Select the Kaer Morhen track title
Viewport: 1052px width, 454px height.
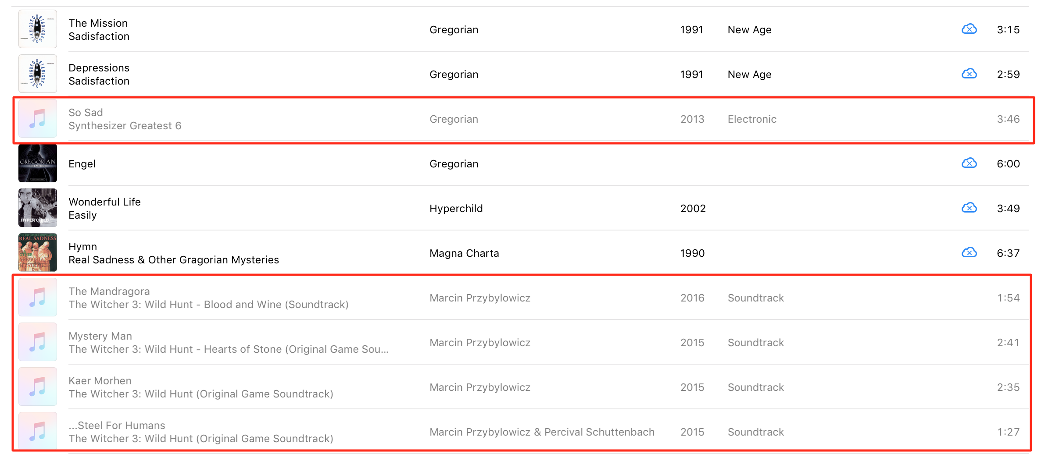100,381
